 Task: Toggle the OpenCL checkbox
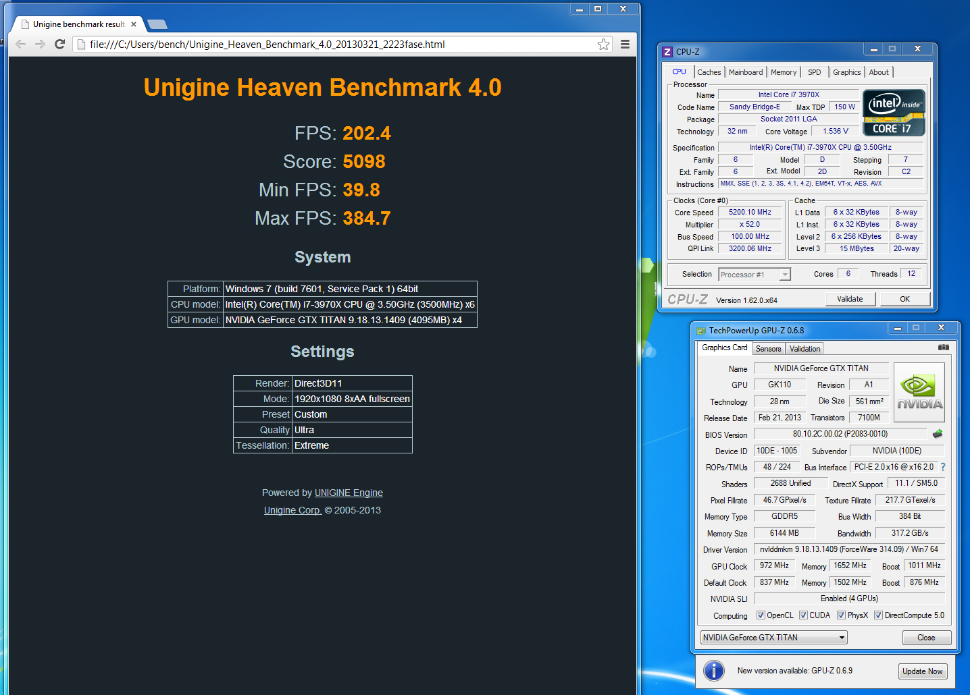pyautogui.click(x=761, y=615)
